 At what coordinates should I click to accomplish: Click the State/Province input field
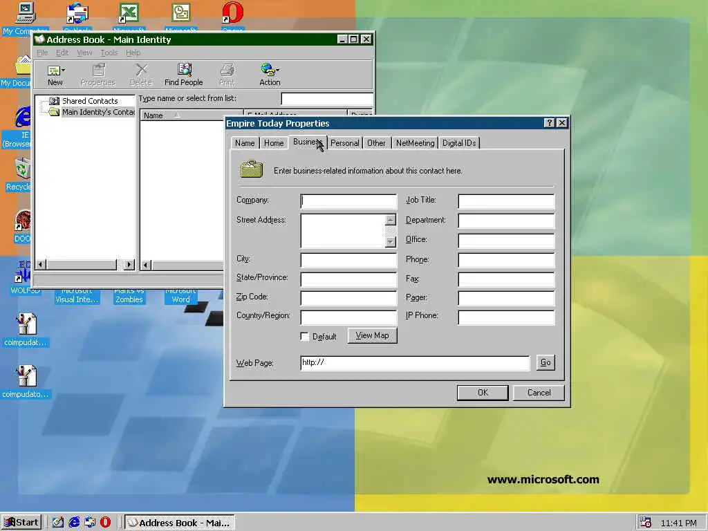(x=348, y=279)
